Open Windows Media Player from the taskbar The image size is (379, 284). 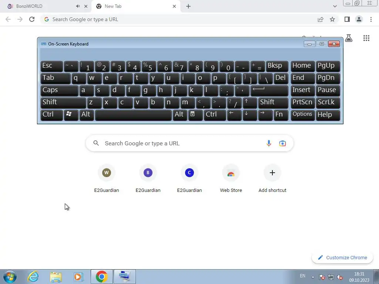pos(78,277)
